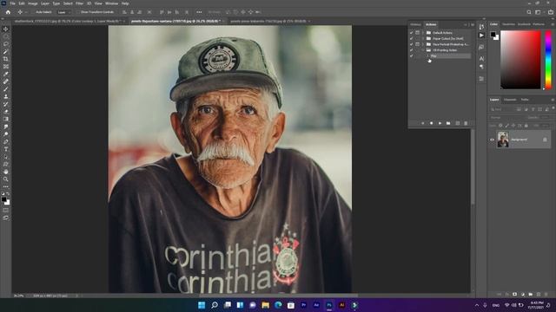
Task: Select the Brush tool
Action: [6, 89]
